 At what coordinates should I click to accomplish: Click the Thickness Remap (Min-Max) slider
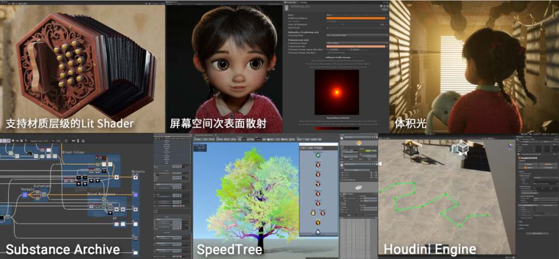[357, 53]
